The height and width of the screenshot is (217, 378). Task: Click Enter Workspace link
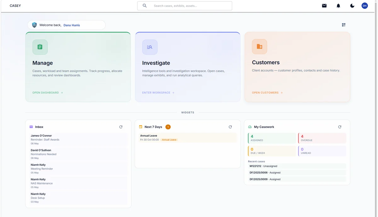158,93
